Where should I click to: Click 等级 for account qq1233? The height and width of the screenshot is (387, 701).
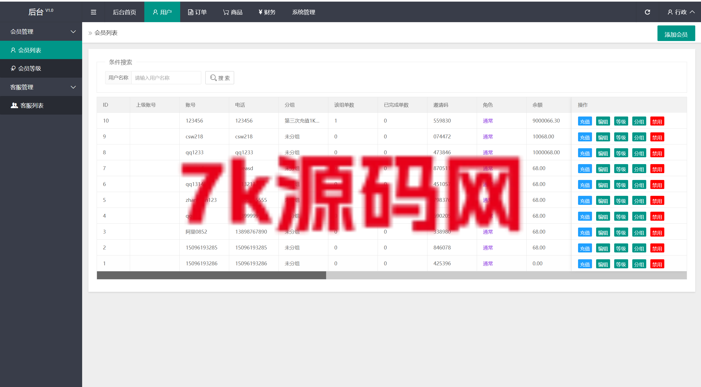click(621, 153)
